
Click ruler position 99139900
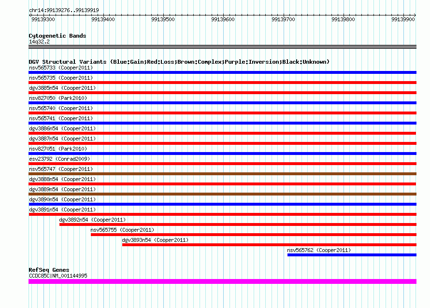403,19
